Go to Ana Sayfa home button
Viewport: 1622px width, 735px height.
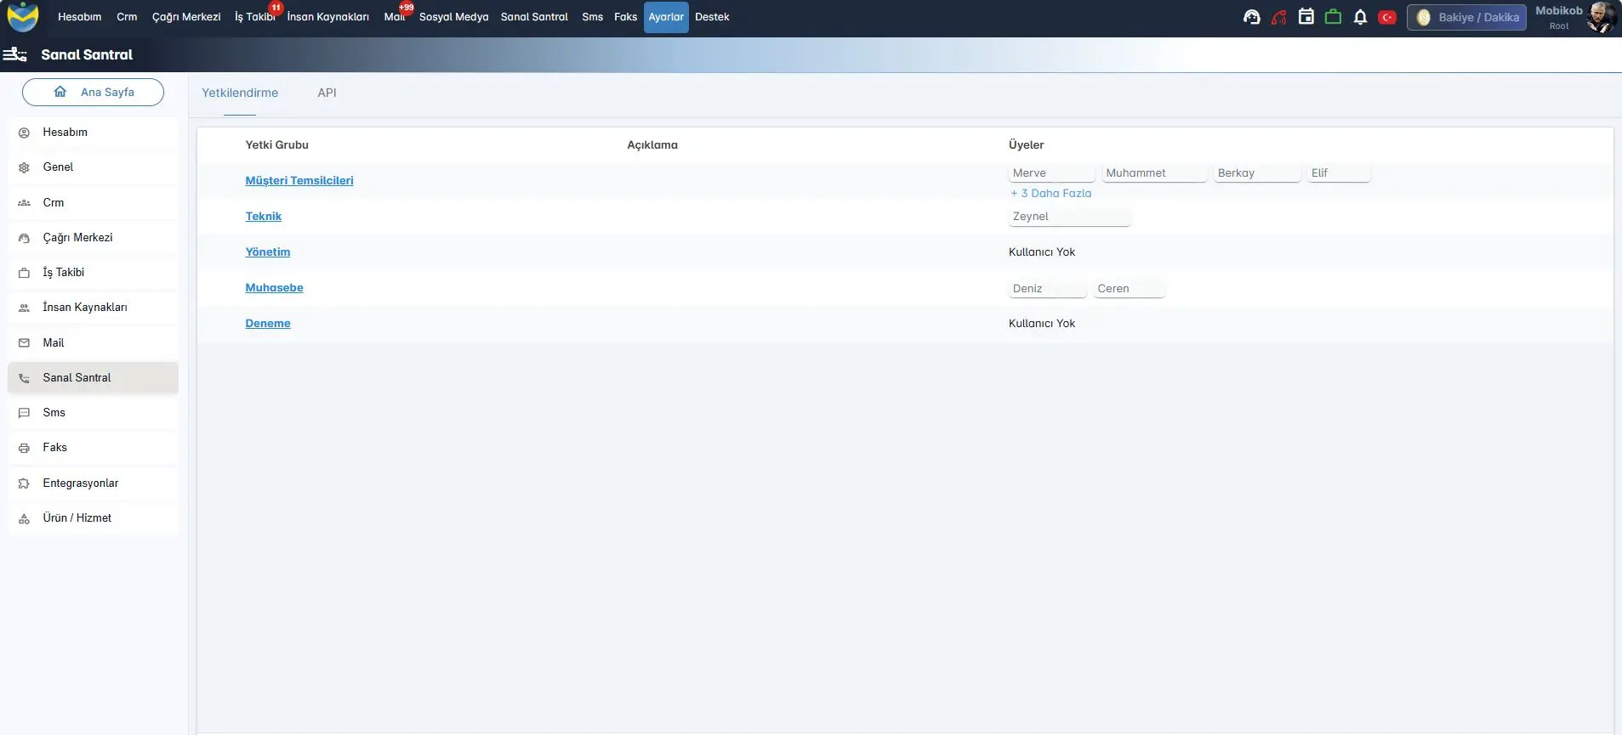coord(93,92)
